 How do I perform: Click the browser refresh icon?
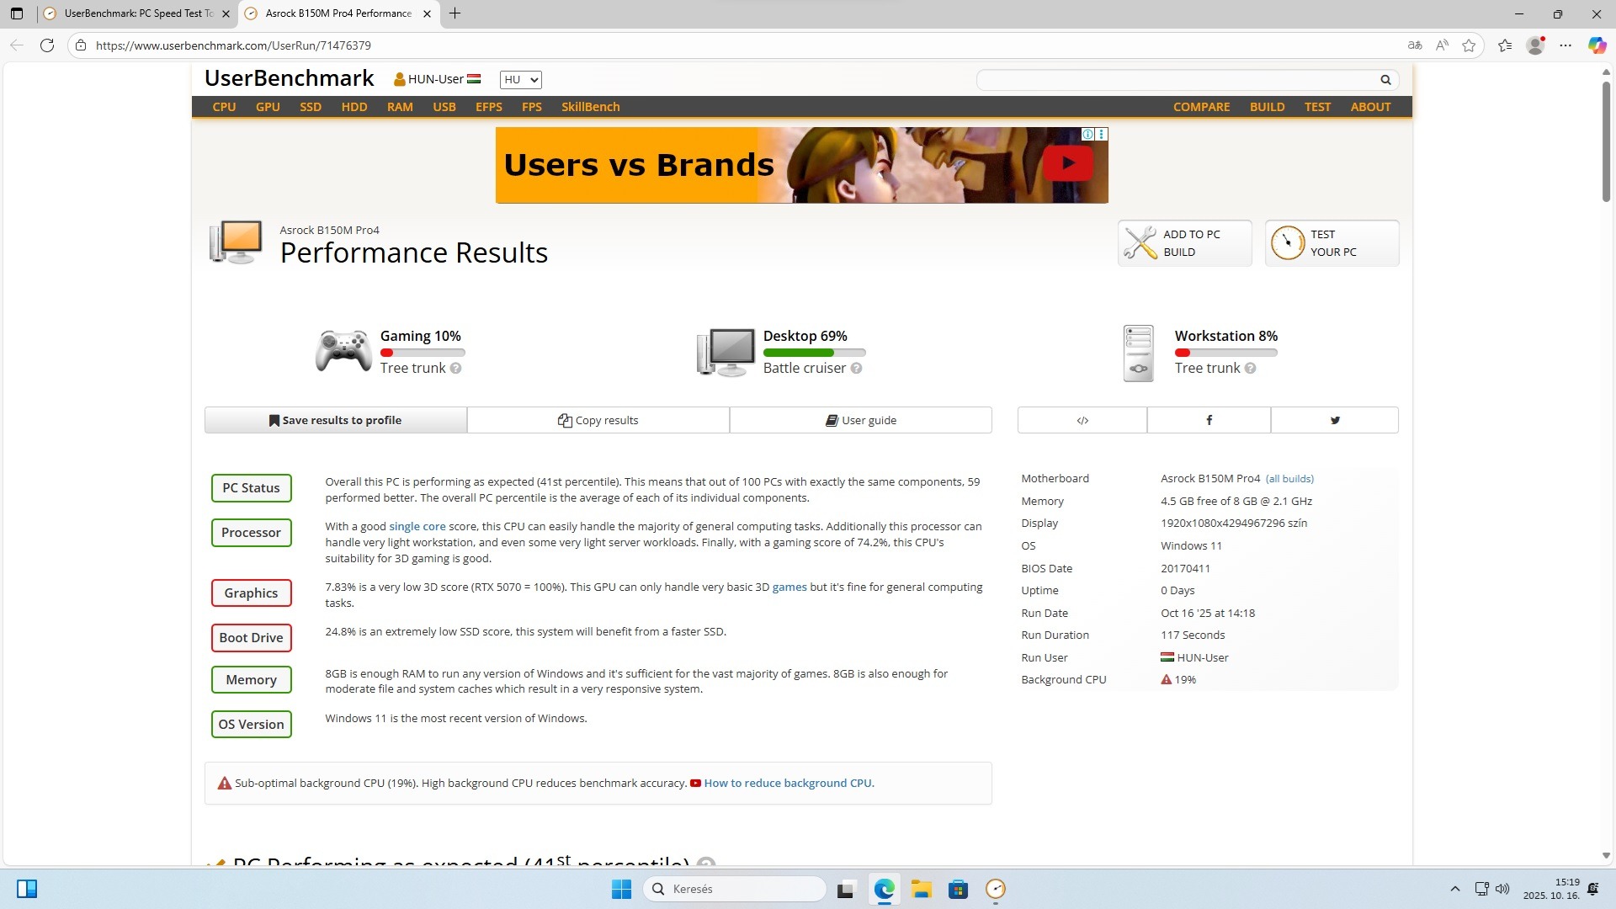[x=47, y=45]
